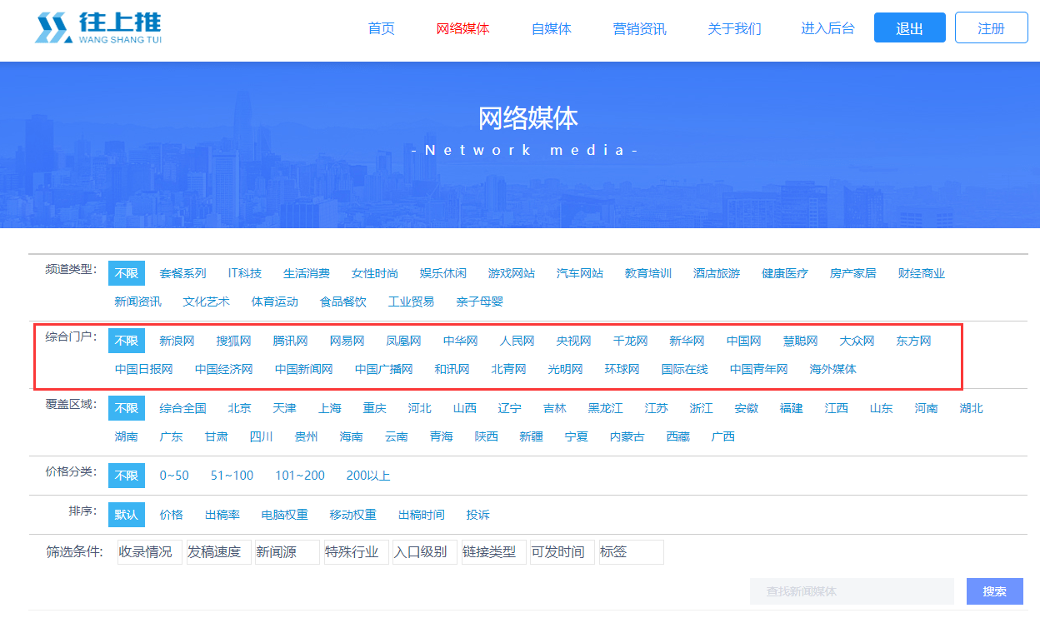Click the 往上推 logo icon

53,28
